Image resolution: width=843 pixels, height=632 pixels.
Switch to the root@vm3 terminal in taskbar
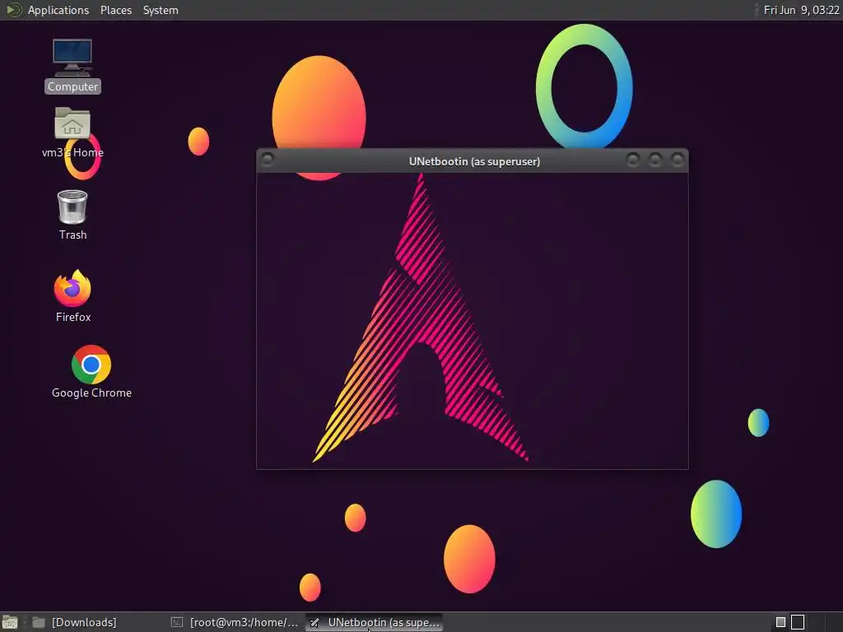pos(235,622)
